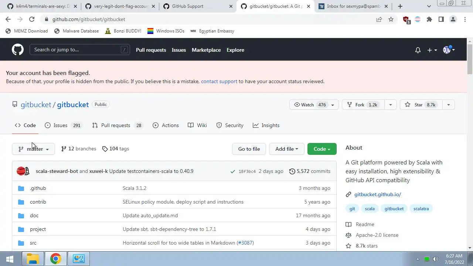Open the Insights tab
The width and height of the screenshot is (473, 266).
point(266,125)
